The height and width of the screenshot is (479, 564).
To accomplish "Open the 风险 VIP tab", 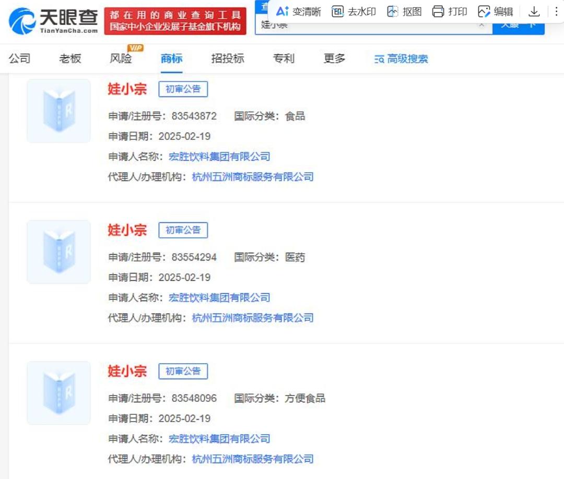I will tap(121, 58).
